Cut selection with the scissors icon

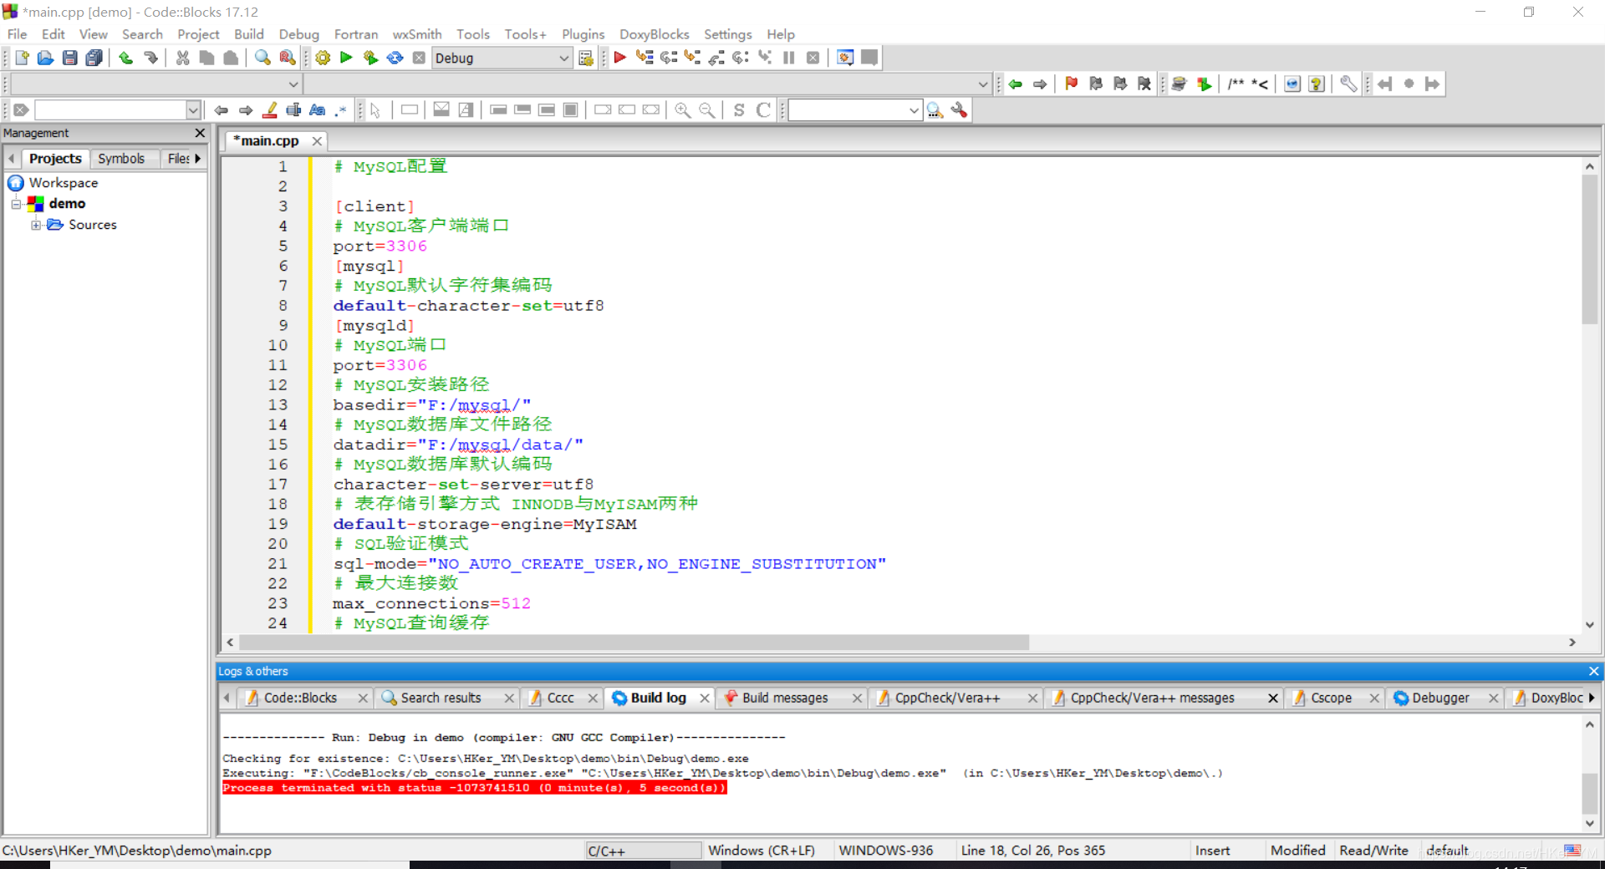pyautogui.click(x=182, y=58)
